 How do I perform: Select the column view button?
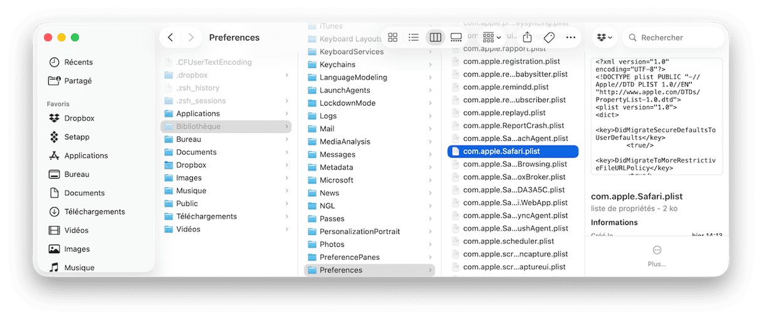click(x=435, y=37)
